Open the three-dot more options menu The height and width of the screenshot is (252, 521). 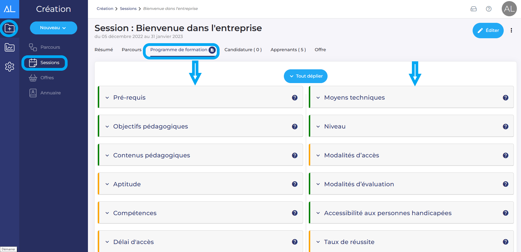(511, 31)
